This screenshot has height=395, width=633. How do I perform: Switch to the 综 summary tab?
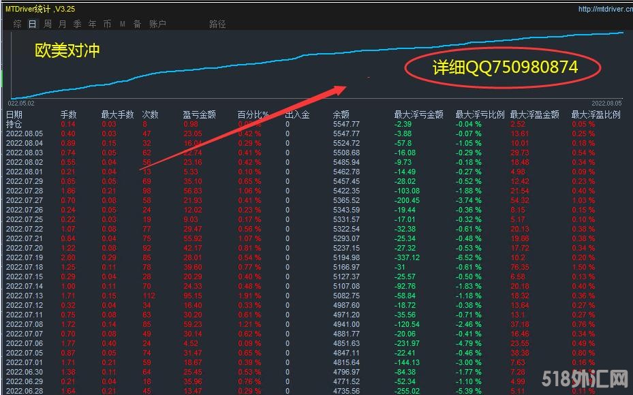[18, 24]
